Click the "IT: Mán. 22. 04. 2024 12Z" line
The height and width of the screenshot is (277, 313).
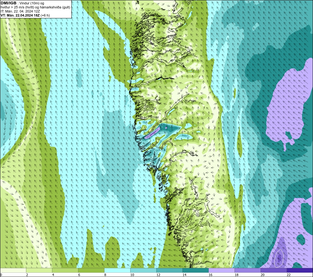pos(20,11)
